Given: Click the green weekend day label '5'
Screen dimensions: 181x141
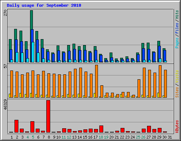Looking at the screenshot, I should click(33, 137).
